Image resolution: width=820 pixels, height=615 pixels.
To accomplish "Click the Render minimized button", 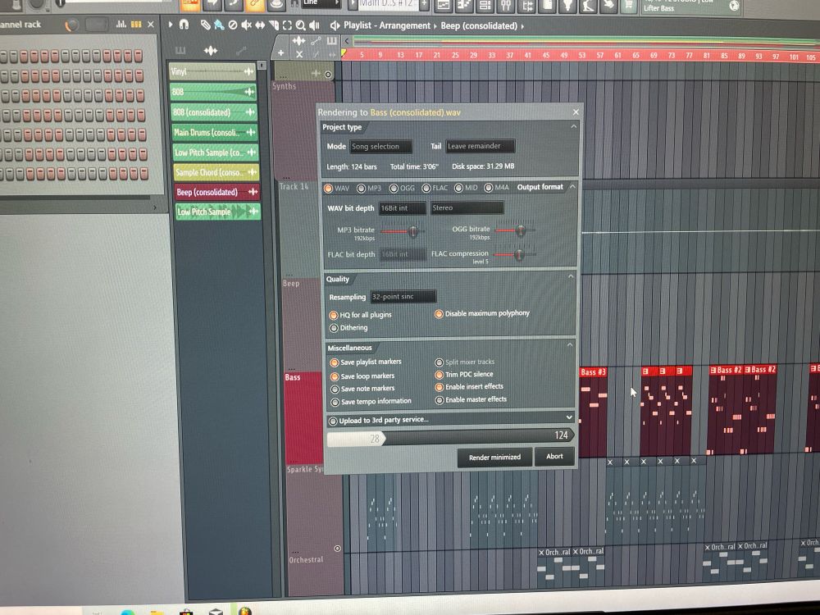I will 494,458.
